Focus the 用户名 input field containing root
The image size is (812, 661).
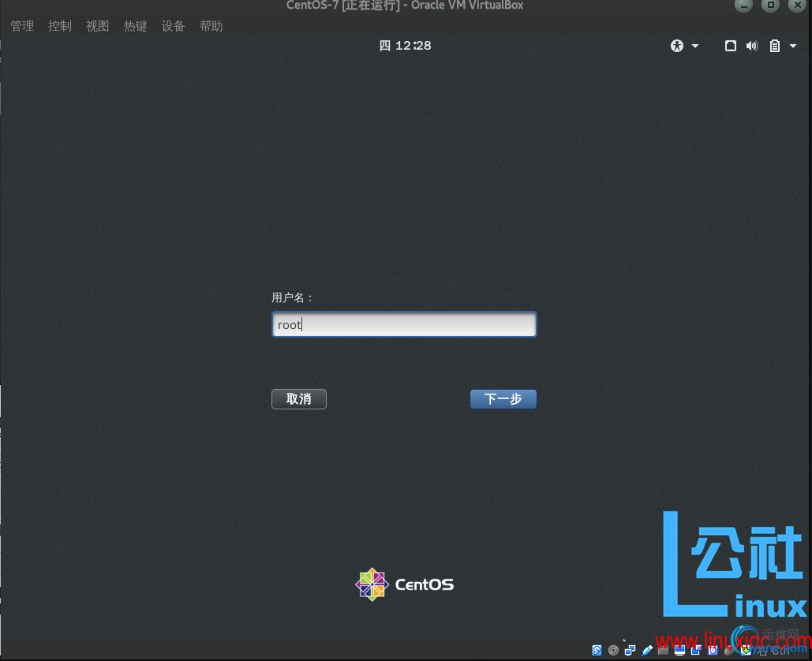click(404, 324)
